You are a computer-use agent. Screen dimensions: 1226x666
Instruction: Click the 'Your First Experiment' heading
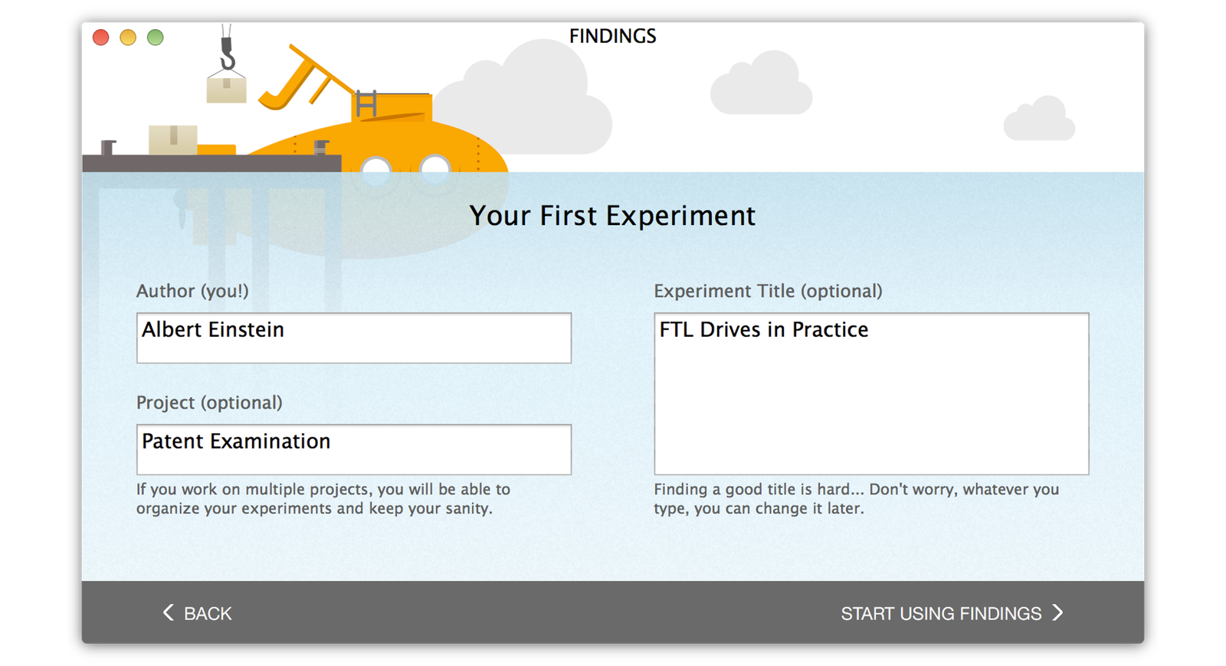612,216
